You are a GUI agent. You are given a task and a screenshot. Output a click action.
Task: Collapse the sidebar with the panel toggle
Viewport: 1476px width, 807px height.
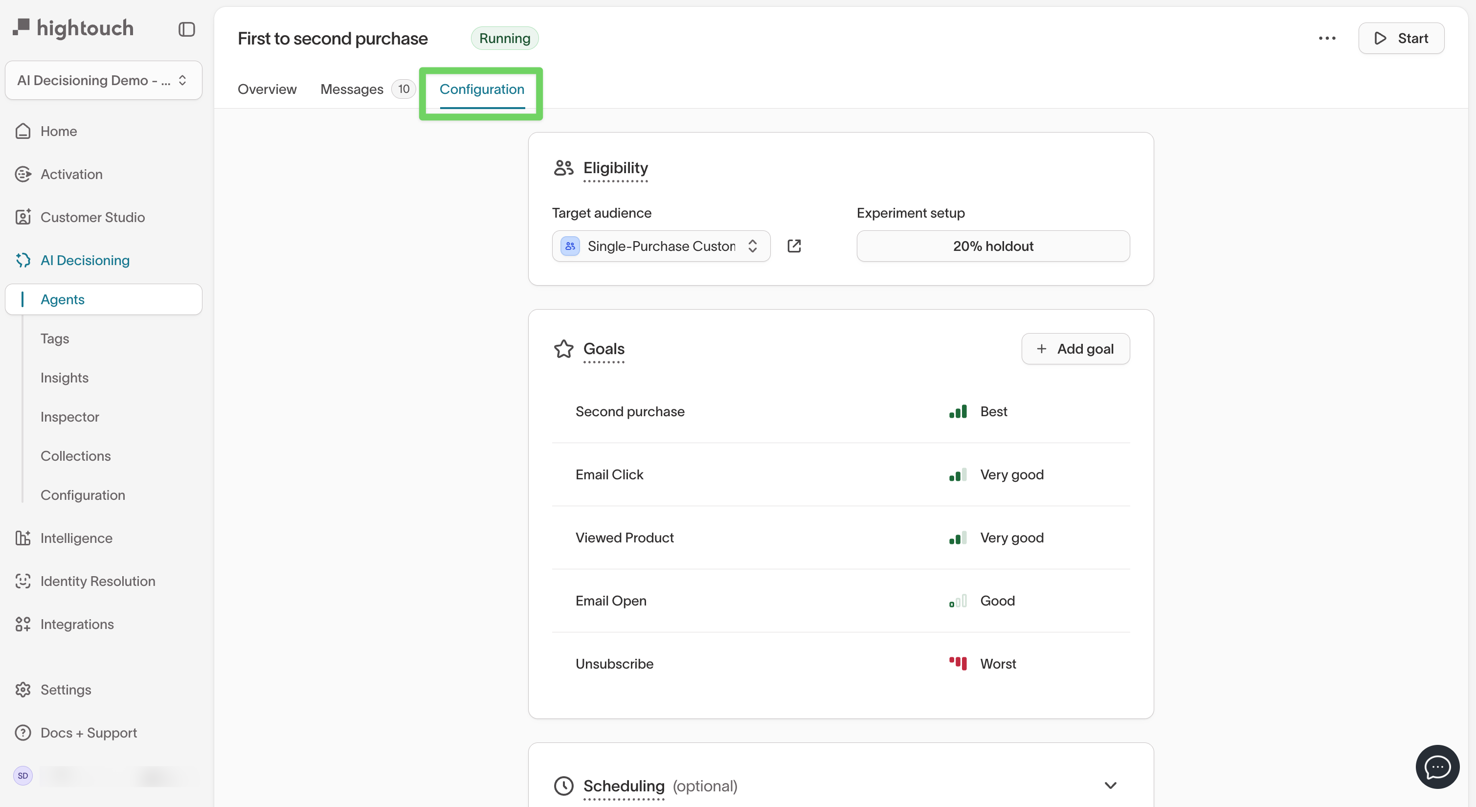click(x=187, y=29)
